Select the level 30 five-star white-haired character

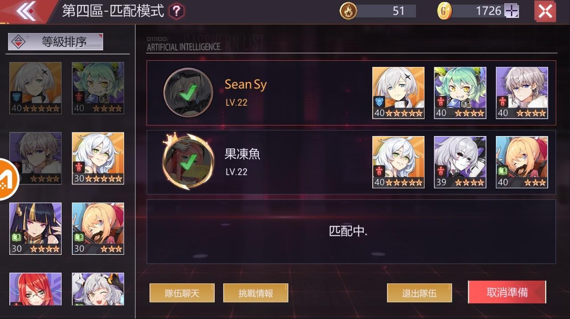98,158
